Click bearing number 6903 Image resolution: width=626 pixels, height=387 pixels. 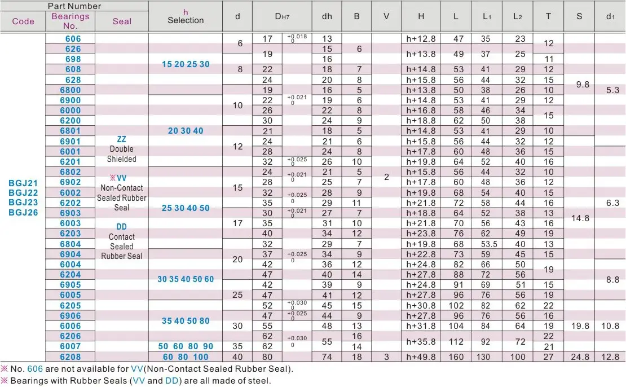[70, 213]
